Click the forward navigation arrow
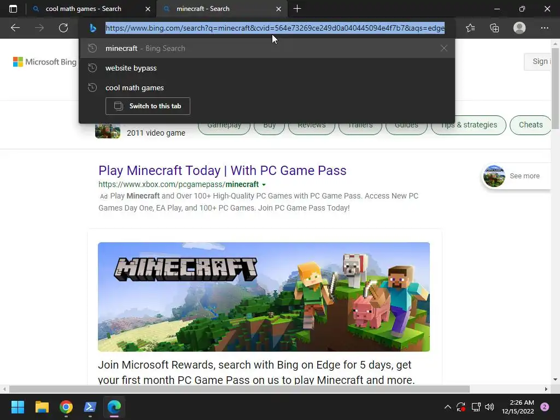Image resolution: width=560 pixels, height=420 pixels. (39, 28)
